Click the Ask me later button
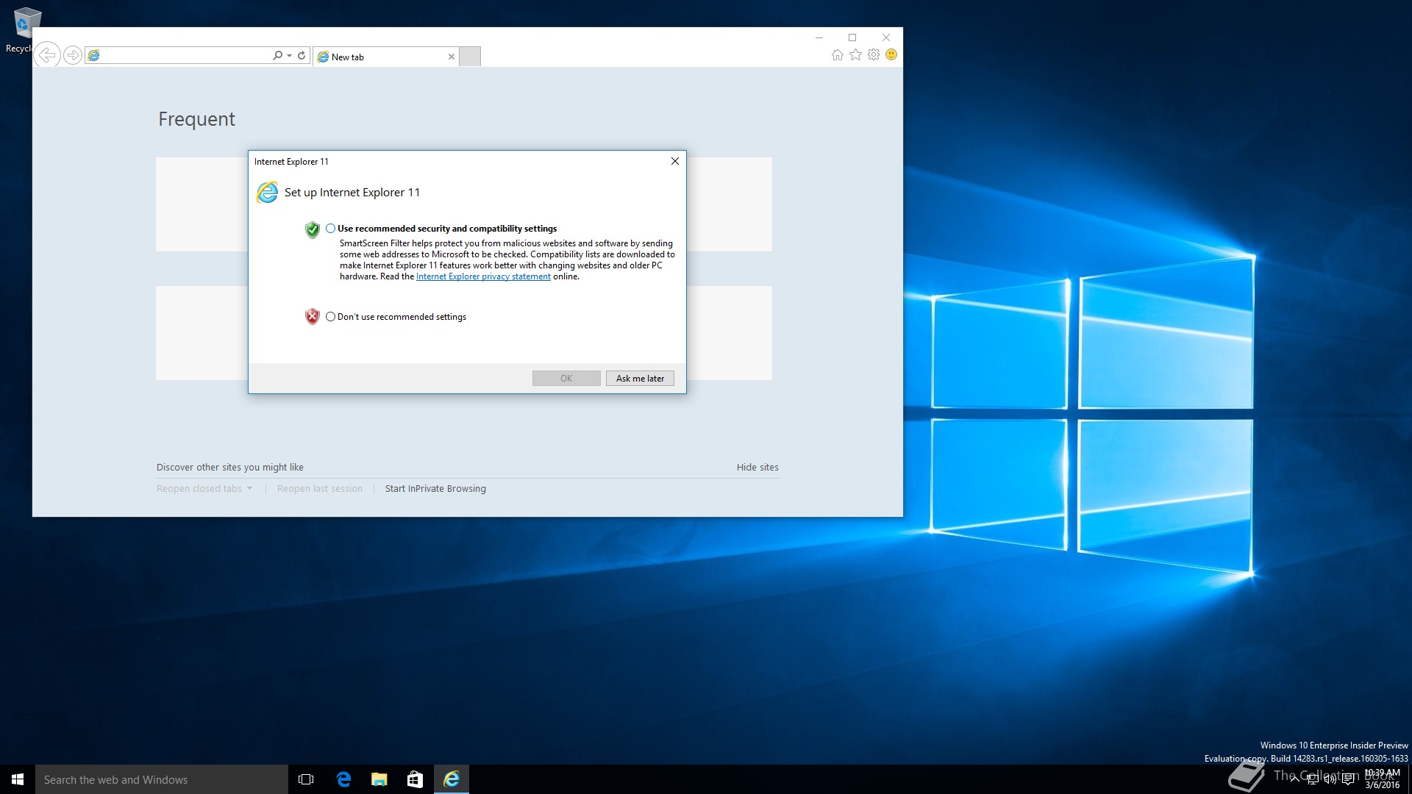This screenshot has height=794, width=1412. click(x=640, y=379)
